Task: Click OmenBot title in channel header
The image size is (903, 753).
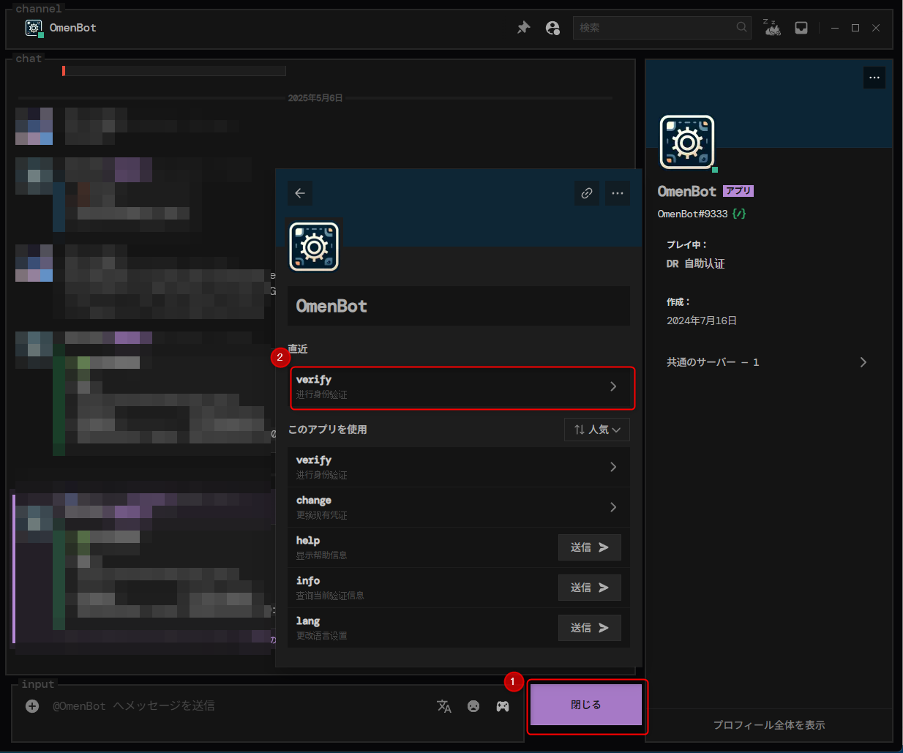Action: [x=73, y=28]
